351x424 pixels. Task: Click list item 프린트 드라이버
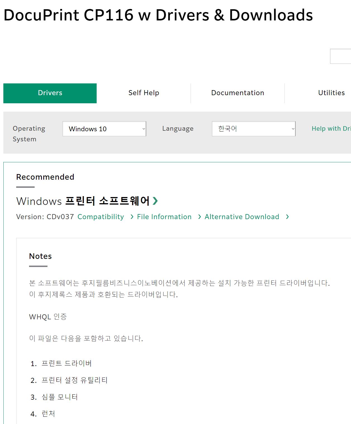(67, 363)
